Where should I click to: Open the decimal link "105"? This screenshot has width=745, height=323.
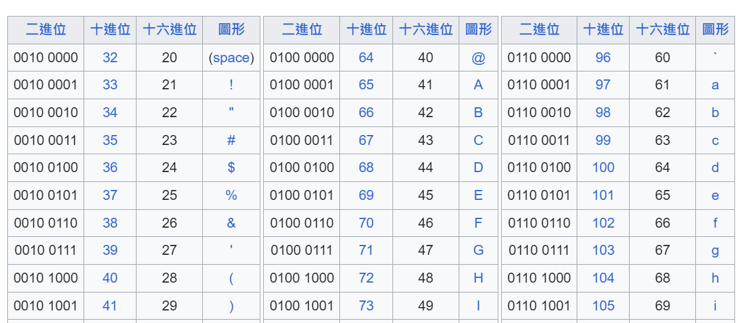[x=603, y=306]
